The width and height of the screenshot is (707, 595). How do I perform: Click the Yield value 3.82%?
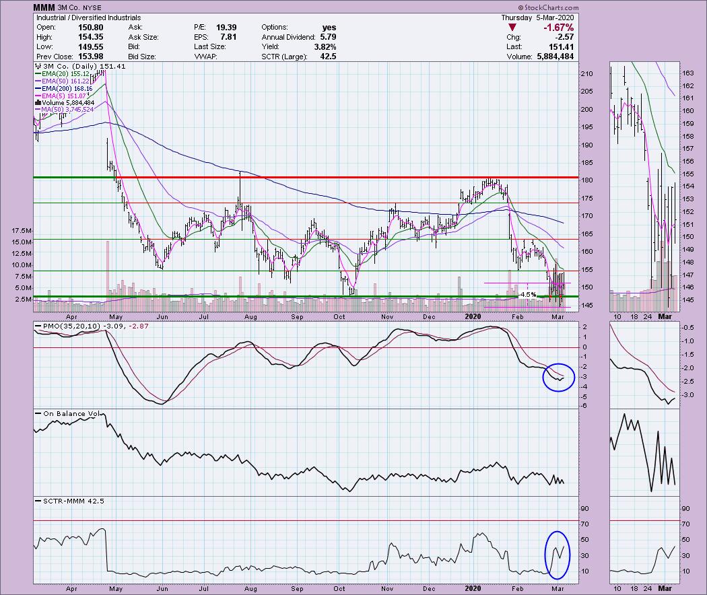click(x=324, y=47)
